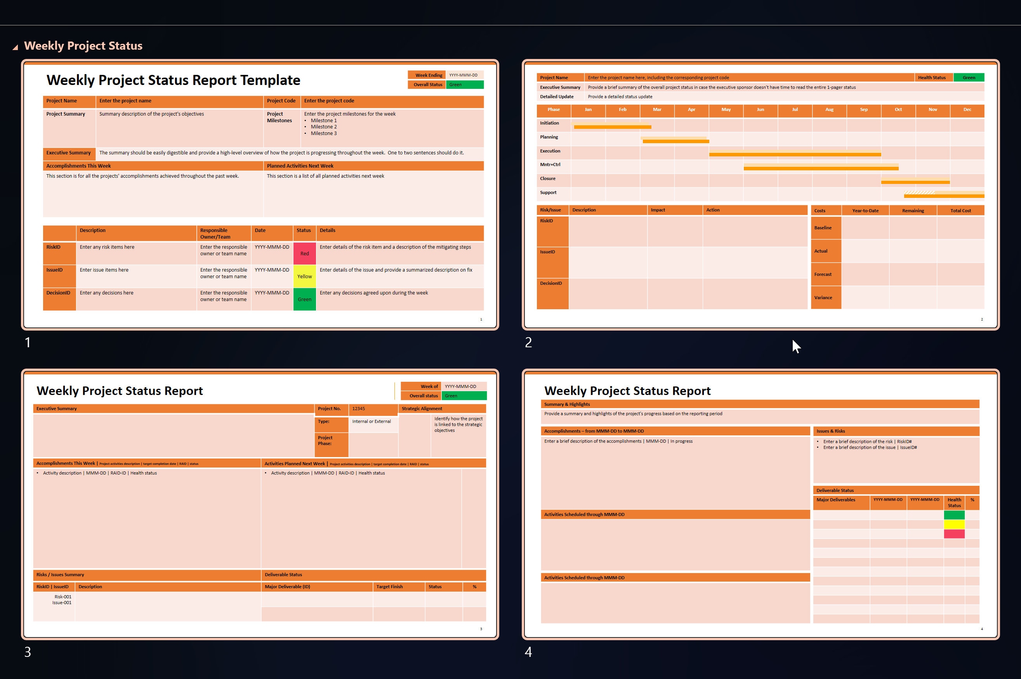Click the Executive Summary header on slide 3
Viewport: 1021px width, 679px height.
coord(57,408)
